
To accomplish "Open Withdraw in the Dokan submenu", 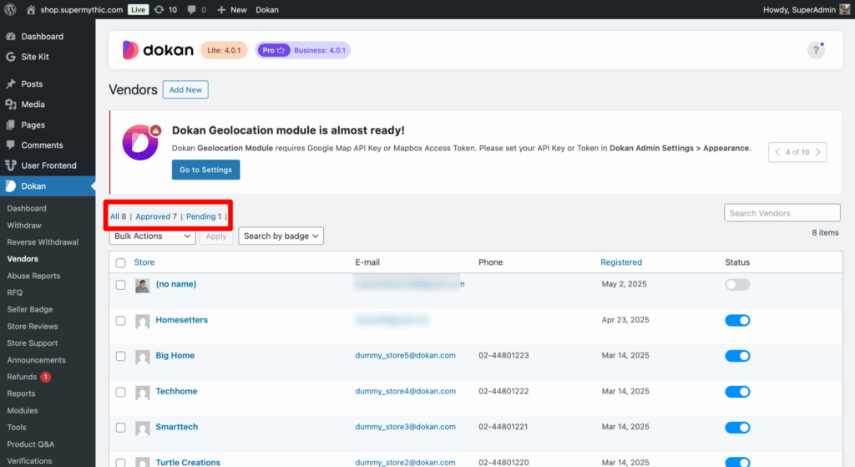I will 24,226.
